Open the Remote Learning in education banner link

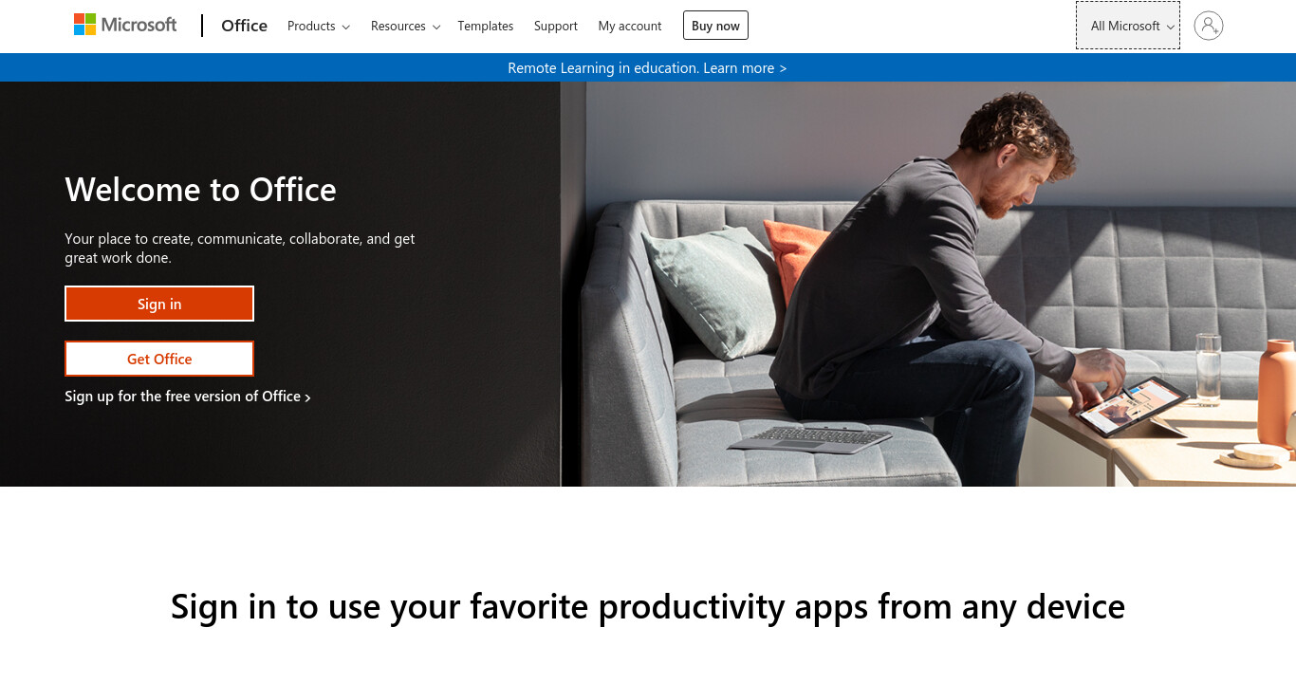click(x=647, y=68)
